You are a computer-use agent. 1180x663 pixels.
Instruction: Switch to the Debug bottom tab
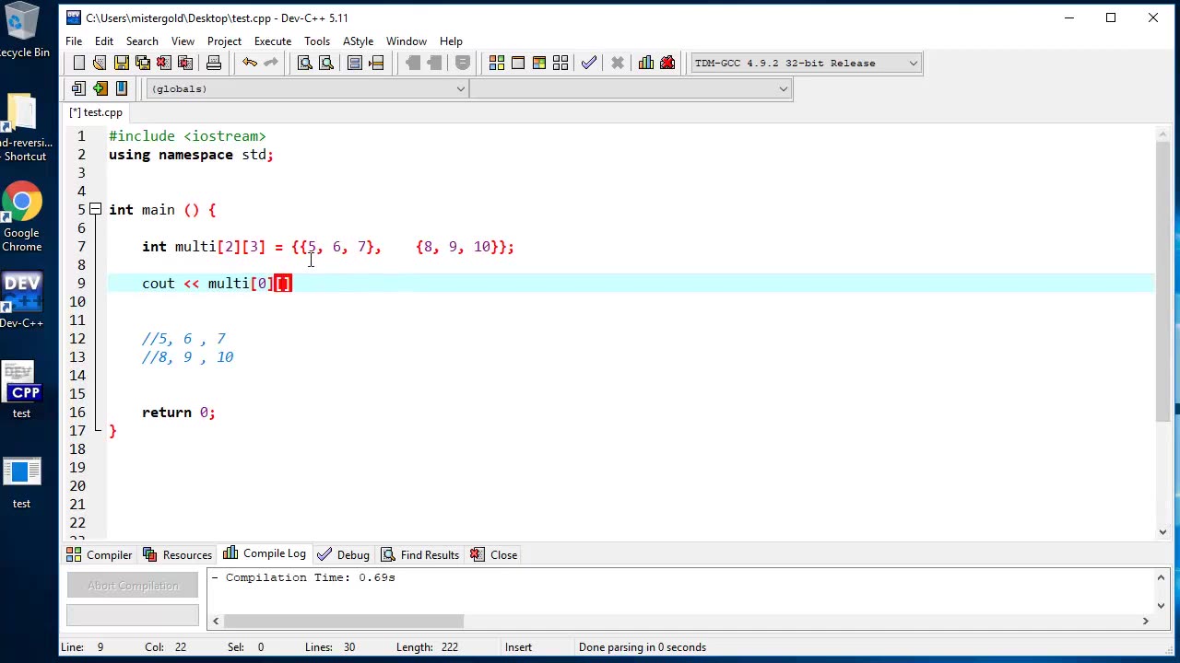click(343, 555)
